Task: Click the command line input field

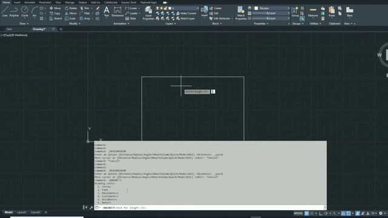Action: [210, 208]
